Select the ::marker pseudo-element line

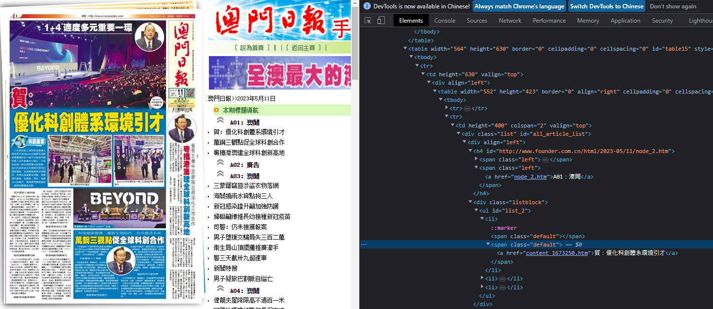(x=504, y=228)
